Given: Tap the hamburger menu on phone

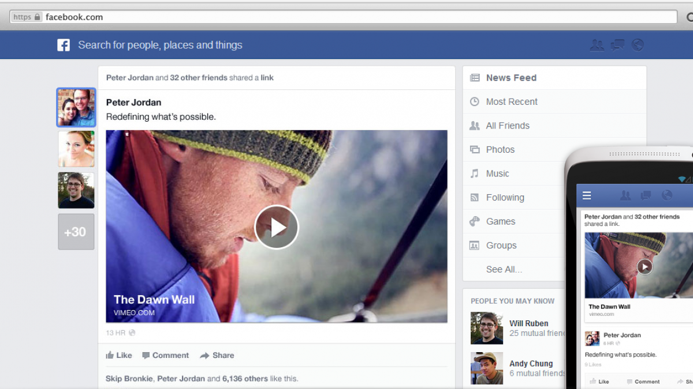Looking at the screenshot, I should 587,196.
